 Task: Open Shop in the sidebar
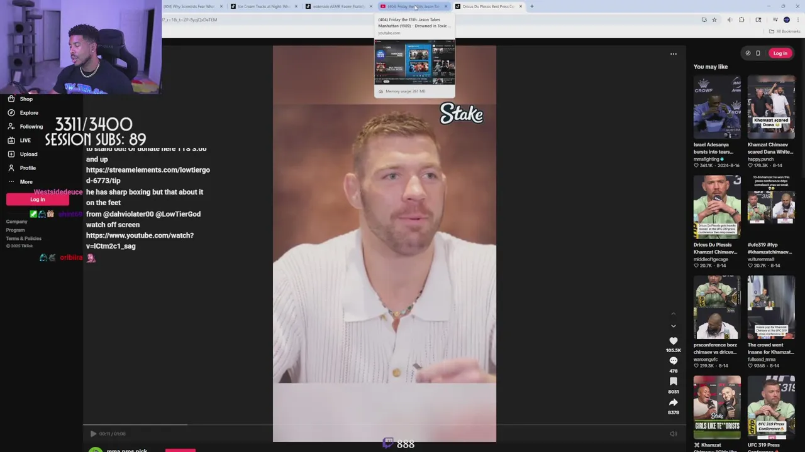click(26, 99)
